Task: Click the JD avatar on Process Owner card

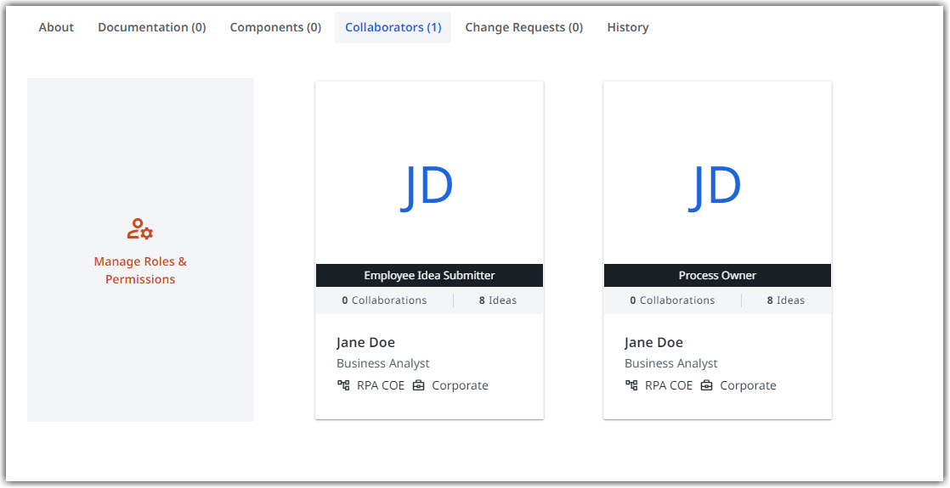Action: 715,188
